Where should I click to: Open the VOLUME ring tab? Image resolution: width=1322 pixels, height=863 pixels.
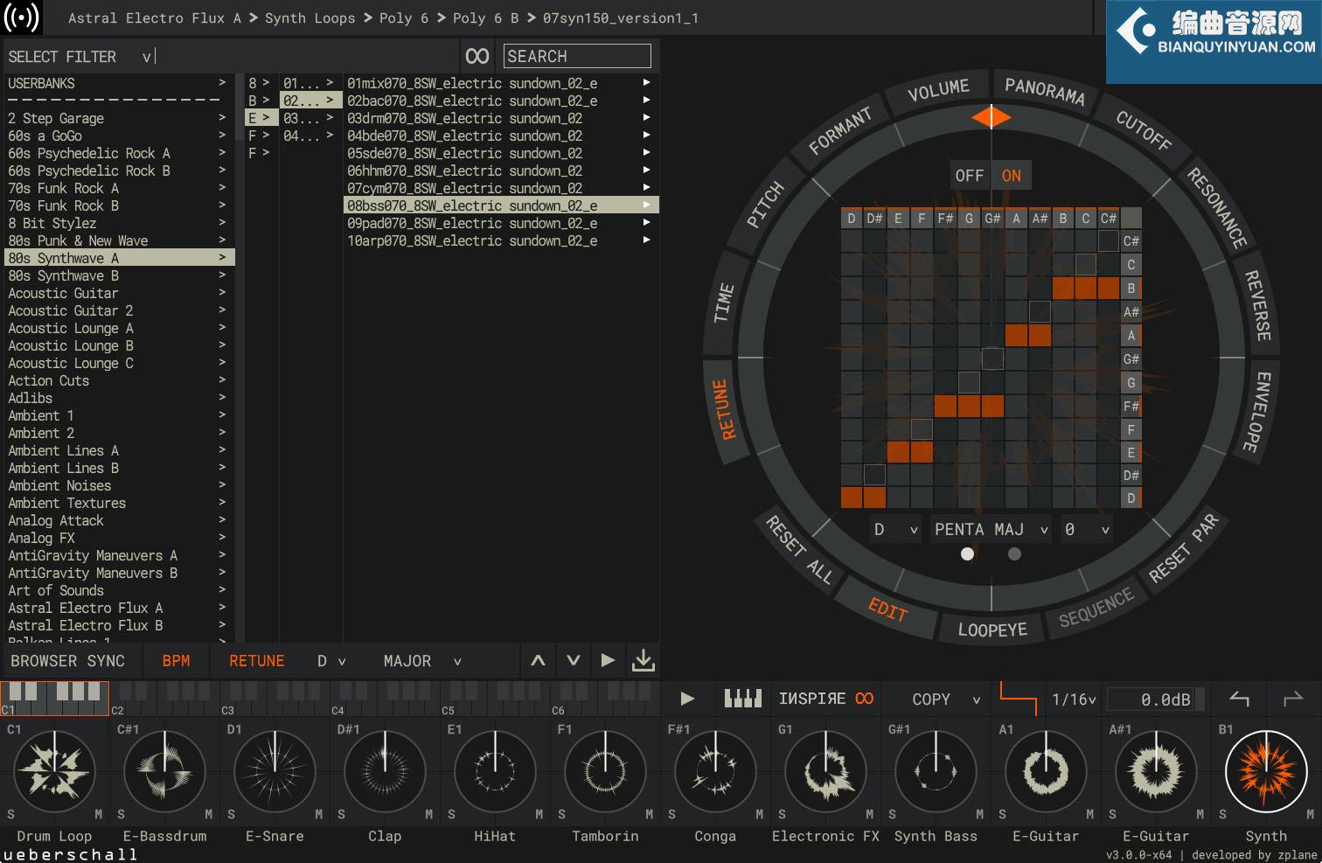[938, 90]
